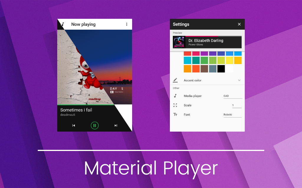Pick the orange swatch in the bottom row

pos(187,69)
